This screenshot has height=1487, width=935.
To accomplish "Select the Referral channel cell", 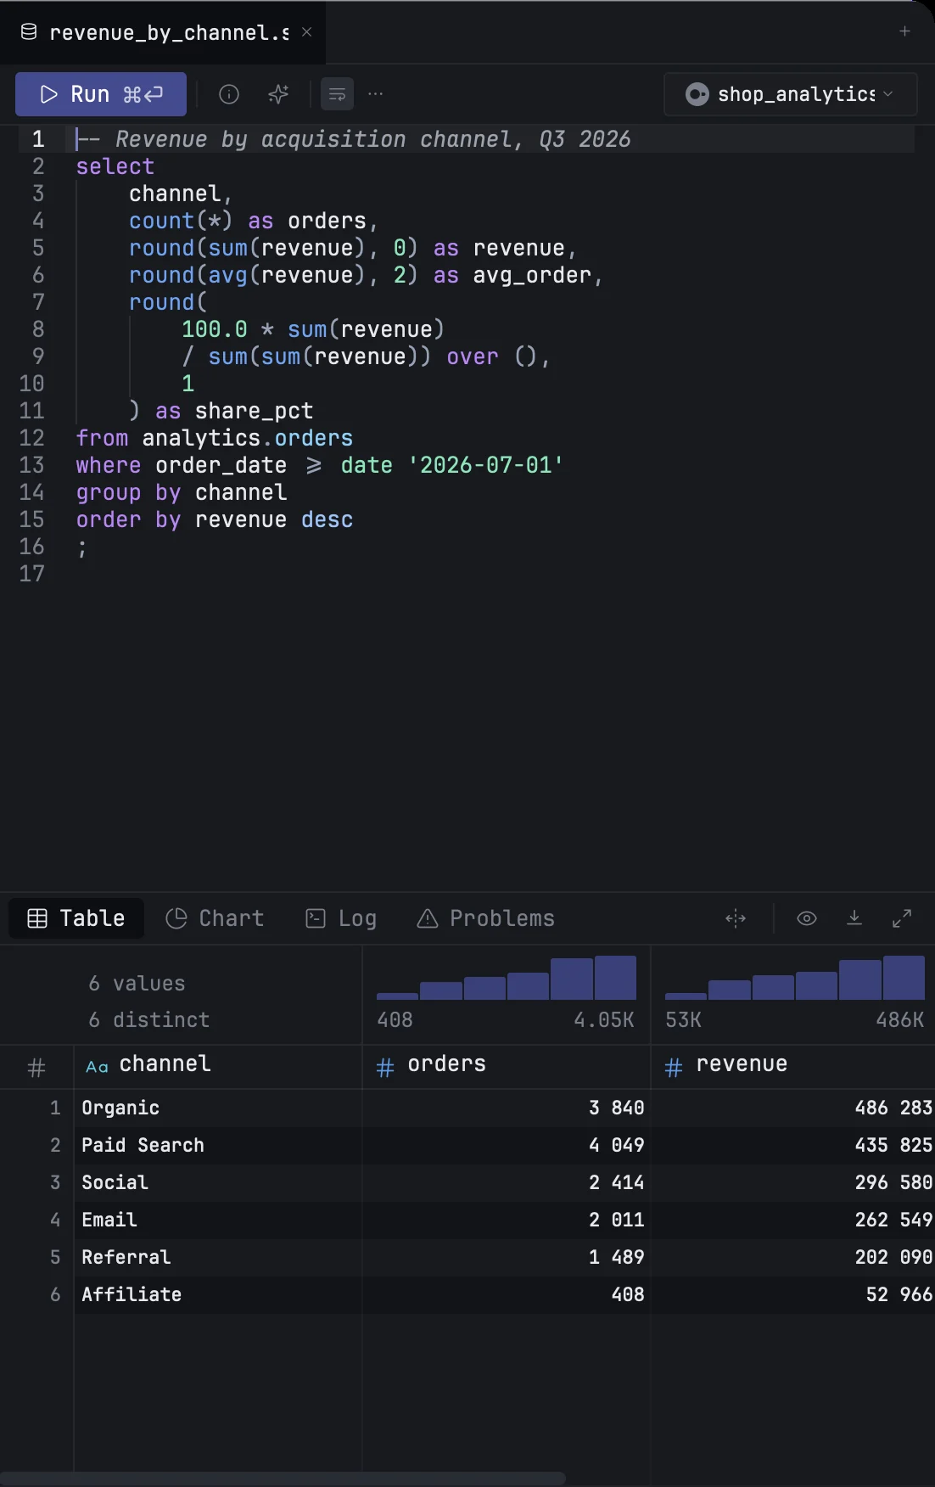I will [x=218, y=1257].
